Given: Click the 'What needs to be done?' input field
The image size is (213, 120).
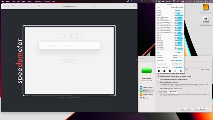Looking at the screenshot, I should [x=69, y=45].
